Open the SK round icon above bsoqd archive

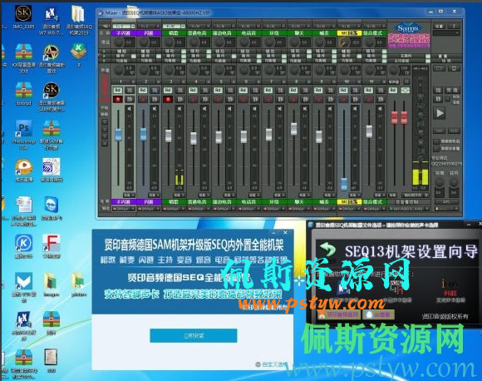click(x=52, y=96)
